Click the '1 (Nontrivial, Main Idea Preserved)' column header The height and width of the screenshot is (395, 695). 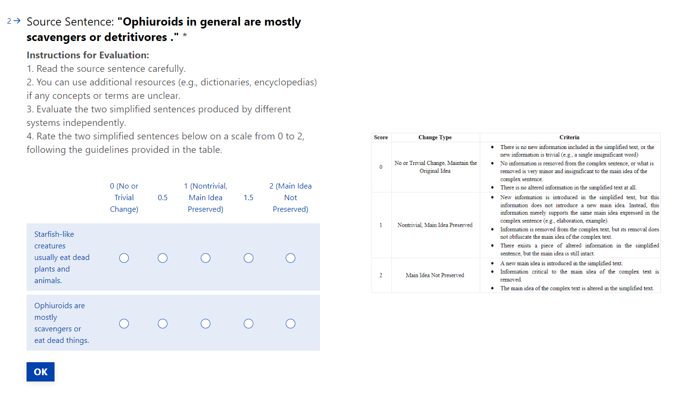tap(206, 198)
